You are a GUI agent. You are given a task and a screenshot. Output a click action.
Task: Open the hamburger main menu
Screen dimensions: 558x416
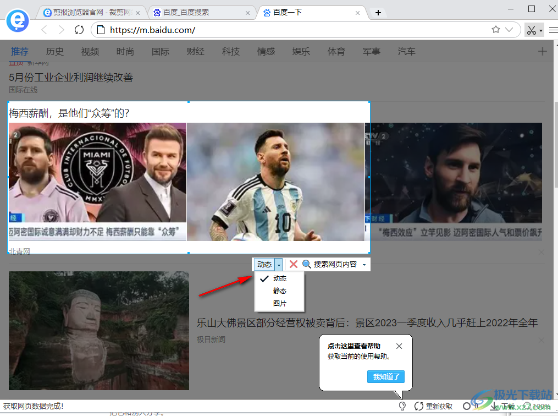pyautogui.click(x=554, y=30)
